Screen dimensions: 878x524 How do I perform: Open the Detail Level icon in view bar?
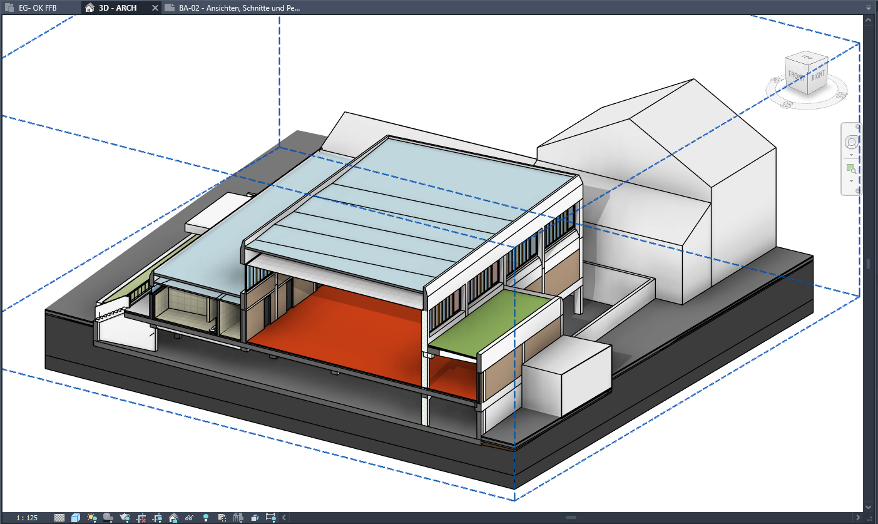click(x=59, y=518)
